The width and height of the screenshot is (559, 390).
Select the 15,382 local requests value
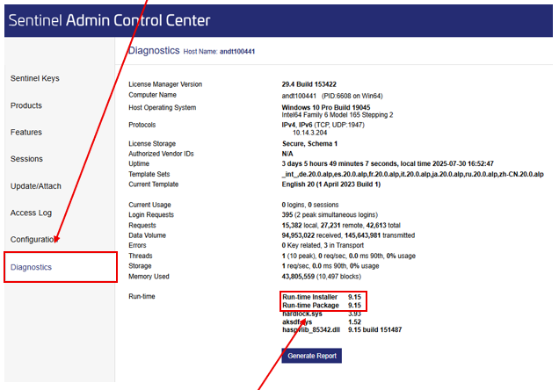(341, 225)
